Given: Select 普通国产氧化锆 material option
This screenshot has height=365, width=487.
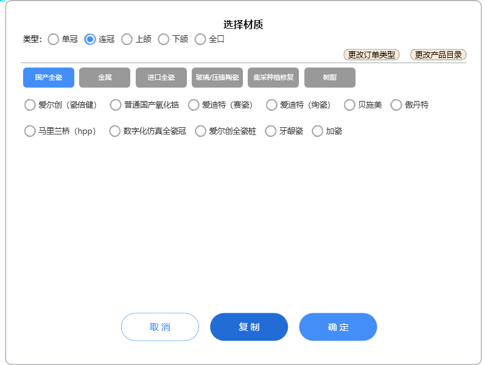Looking at the screenshot, I should pos(116,105).
